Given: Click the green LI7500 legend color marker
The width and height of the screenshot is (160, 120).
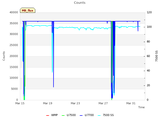Looking at the screenshot, I should [x=63, y=115].
